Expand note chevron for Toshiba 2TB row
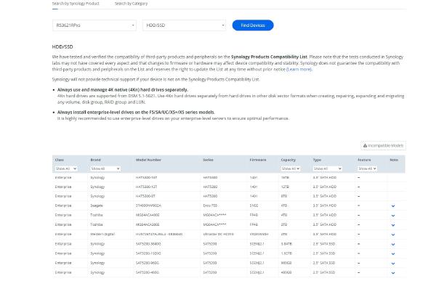The width and height of the screenshot is (436, 289). 393,225
